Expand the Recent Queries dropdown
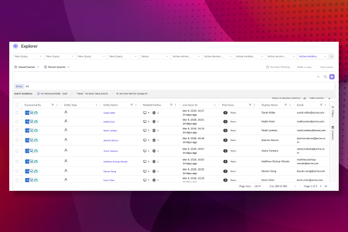The width and height of the screenshot is (348, 232). (57, 67)
